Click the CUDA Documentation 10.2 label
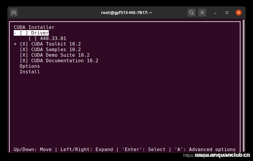Image resolution: width=253 pixels, height=161 pixels. (x=65, y=61)
